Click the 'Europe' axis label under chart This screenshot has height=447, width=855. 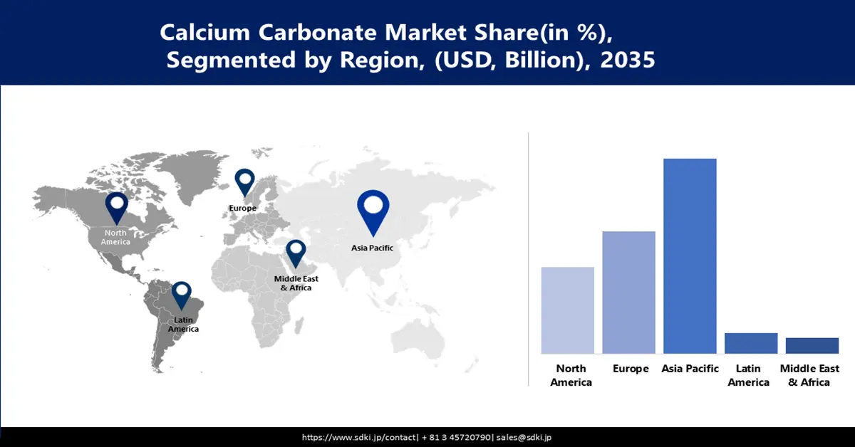[631, 369]
